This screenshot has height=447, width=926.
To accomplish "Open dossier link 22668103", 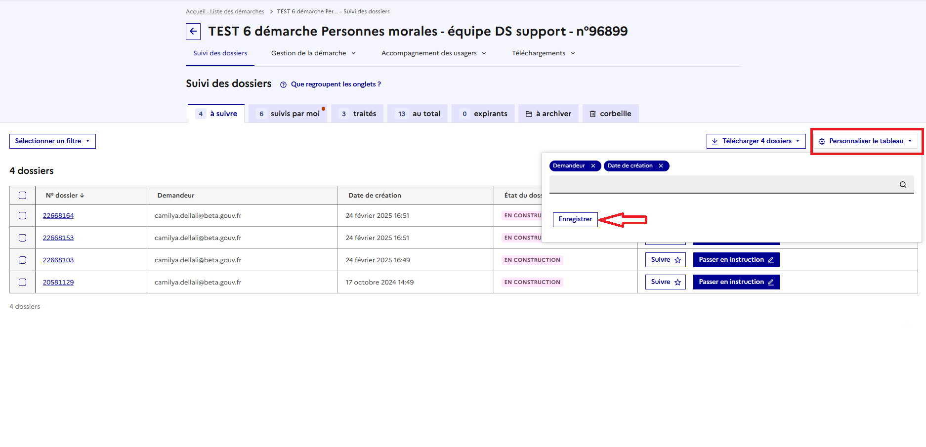I will 58,260.
